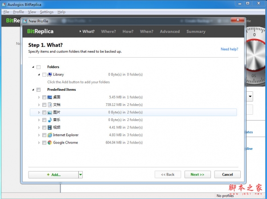This screenshot has height=199, width=267.
Task: Click the desktop (桌面) icon
Action: [50, 97]
